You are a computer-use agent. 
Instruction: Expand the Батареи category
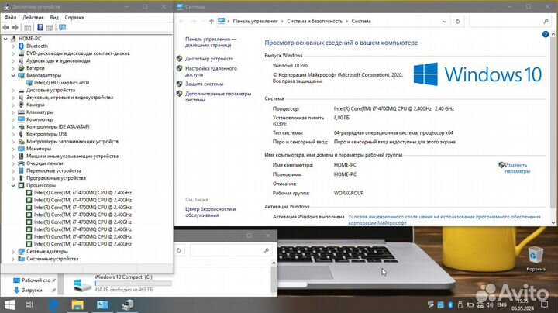tap(13, 68)
